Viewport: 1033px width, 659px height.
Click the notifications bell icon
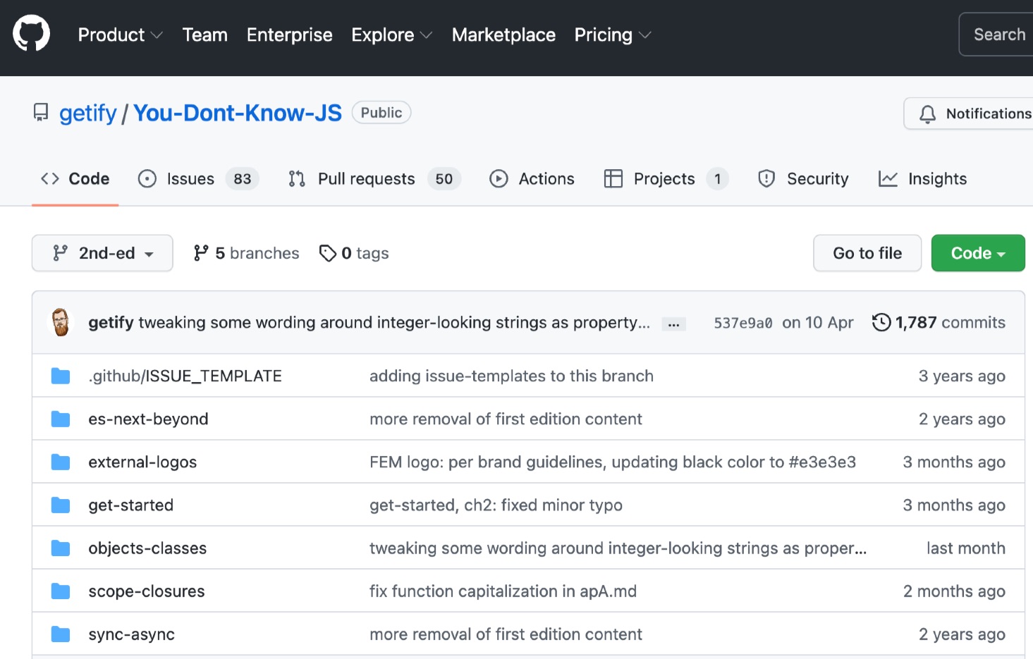[x=927, y=114]
